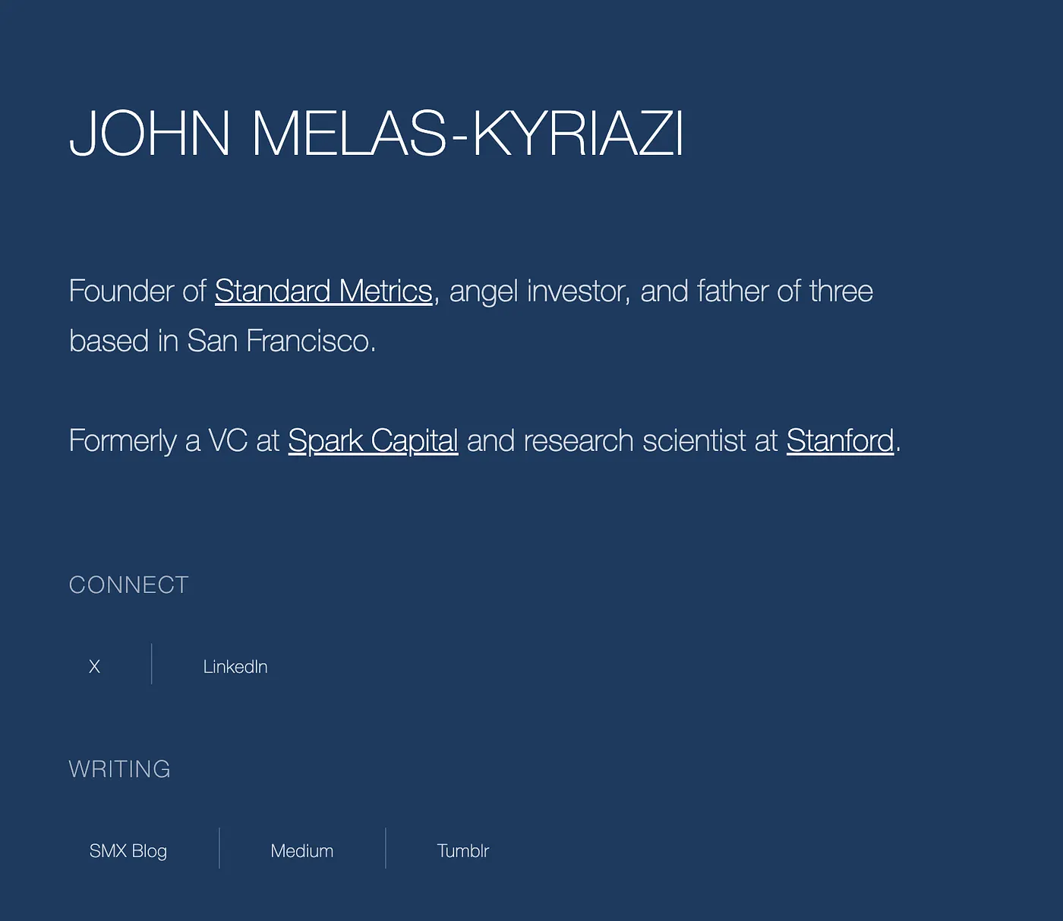Viewport: 1063px width, 921px height.
Task: Click the divider between SMX Blog and Medium
Action: (219, 847)
